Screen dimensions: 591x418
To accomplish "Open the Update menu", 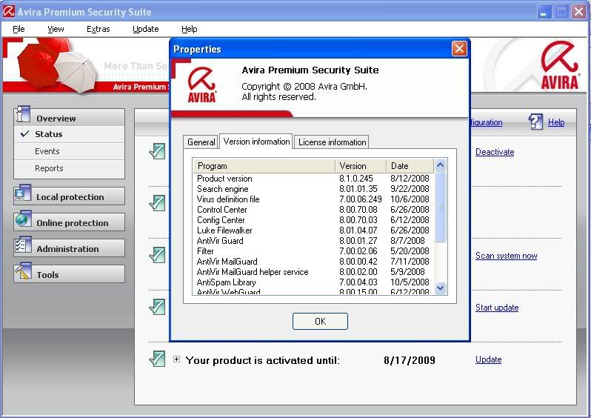I will [145, 29].
